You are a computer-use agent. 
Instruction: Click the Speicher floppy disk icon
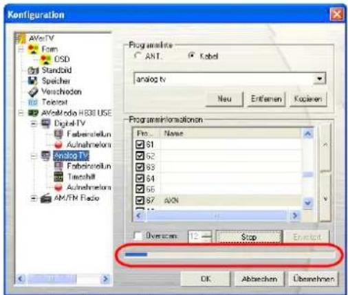(x=33, y=80)
